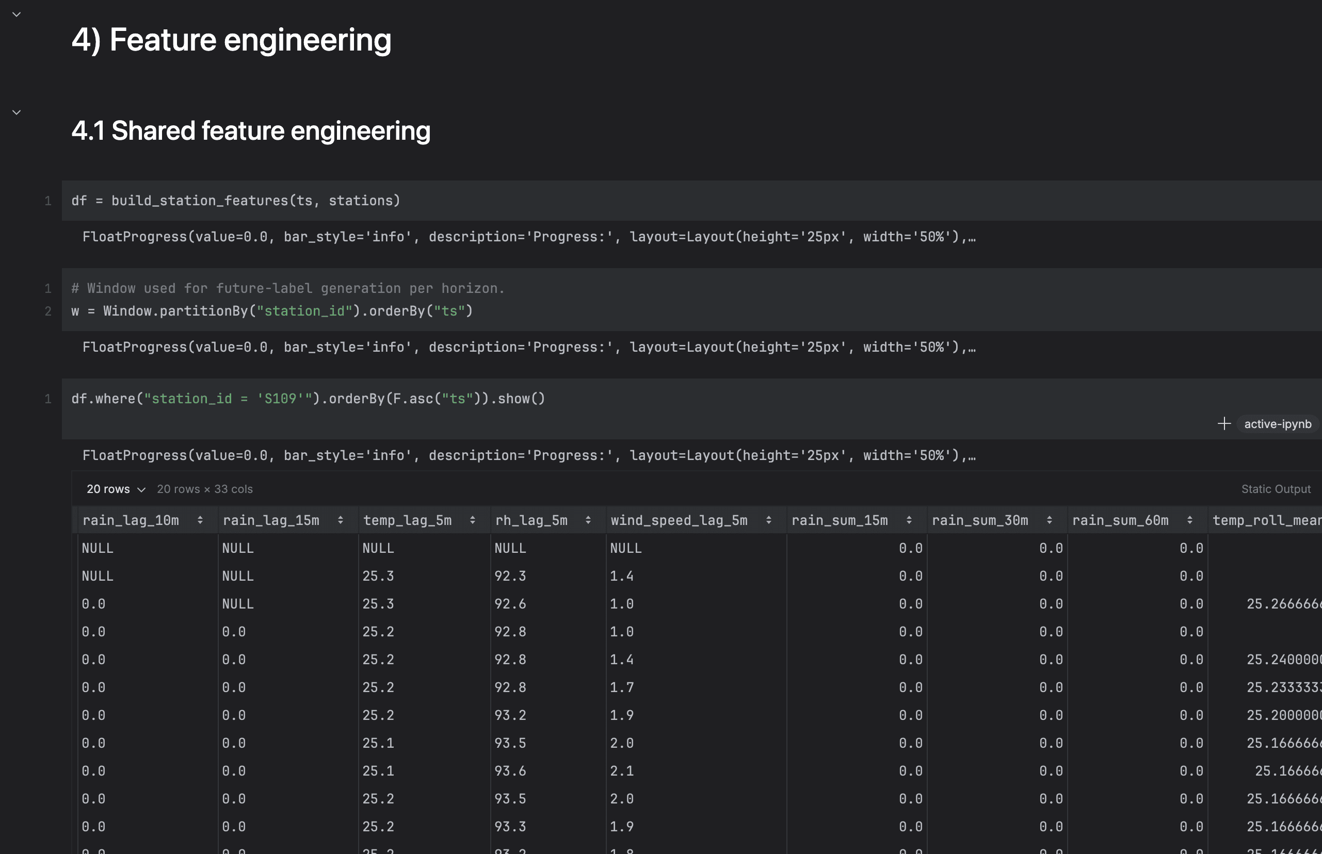Click the Static Output label
The image size is (1322, 854).
(1276, 488)
